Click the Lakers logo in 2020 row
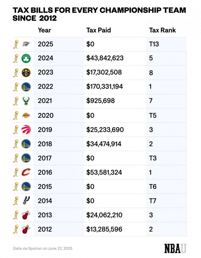 click(x=26, y=115)
